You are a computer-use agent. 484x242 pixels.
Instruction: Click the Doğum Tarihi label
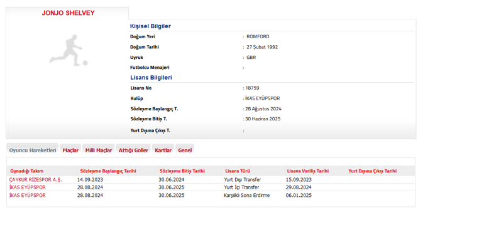(x=145, y=47)
